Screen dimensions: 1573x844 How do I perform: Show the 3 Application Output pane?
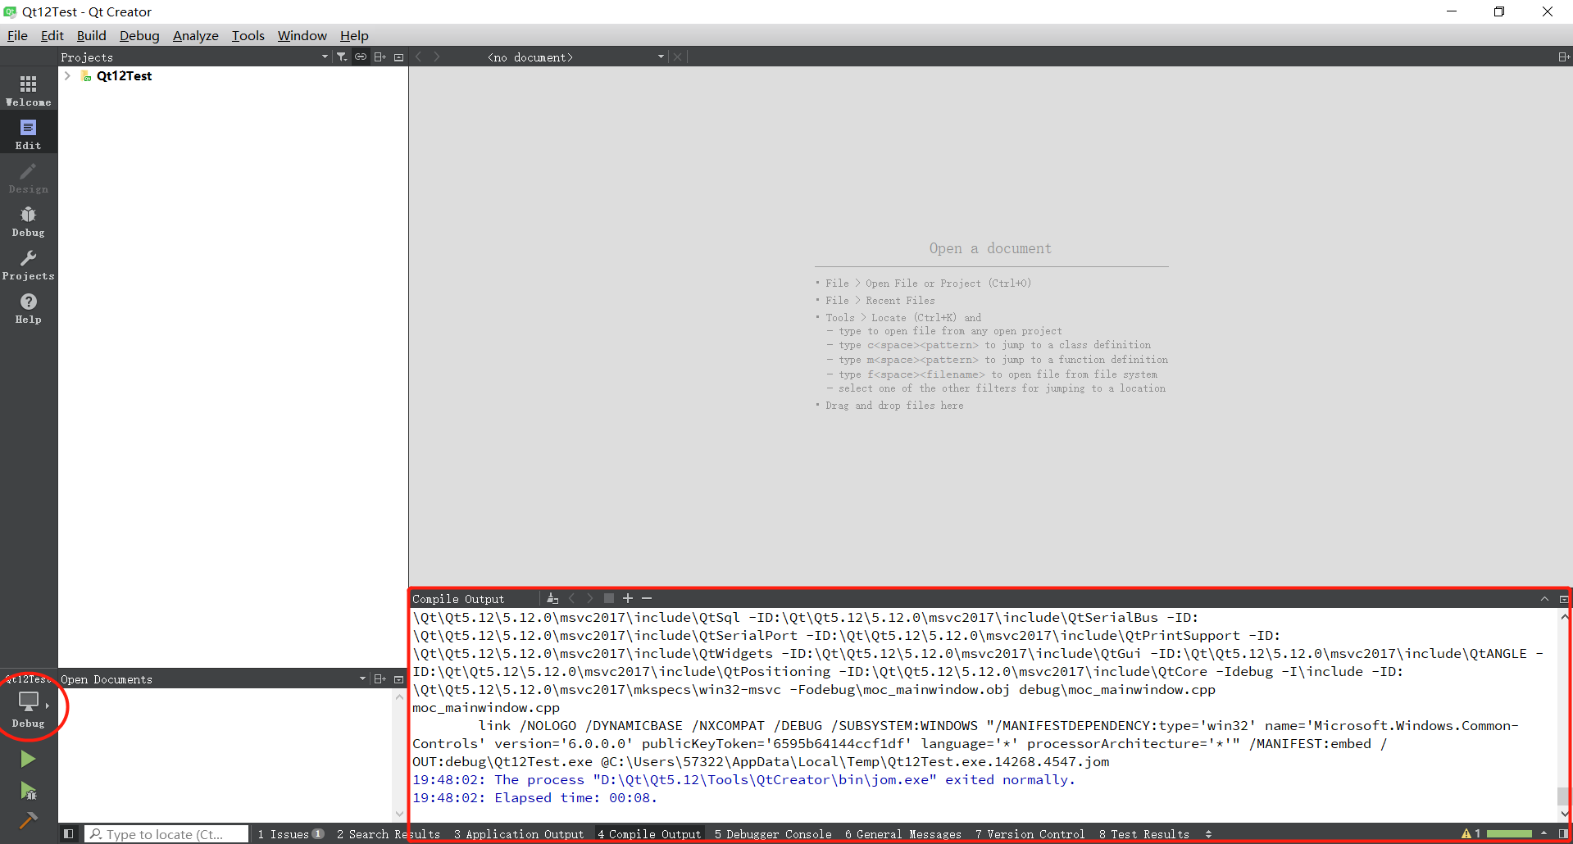(x=519, y=833)
